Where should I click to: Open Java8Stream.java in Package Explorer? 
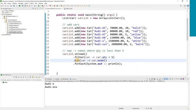coord(13,27)
